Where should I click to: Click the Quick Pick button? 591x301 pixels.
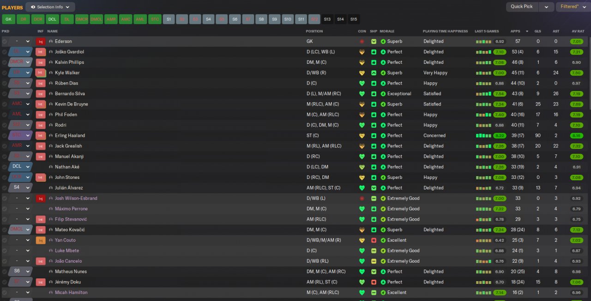click(522, 7)
